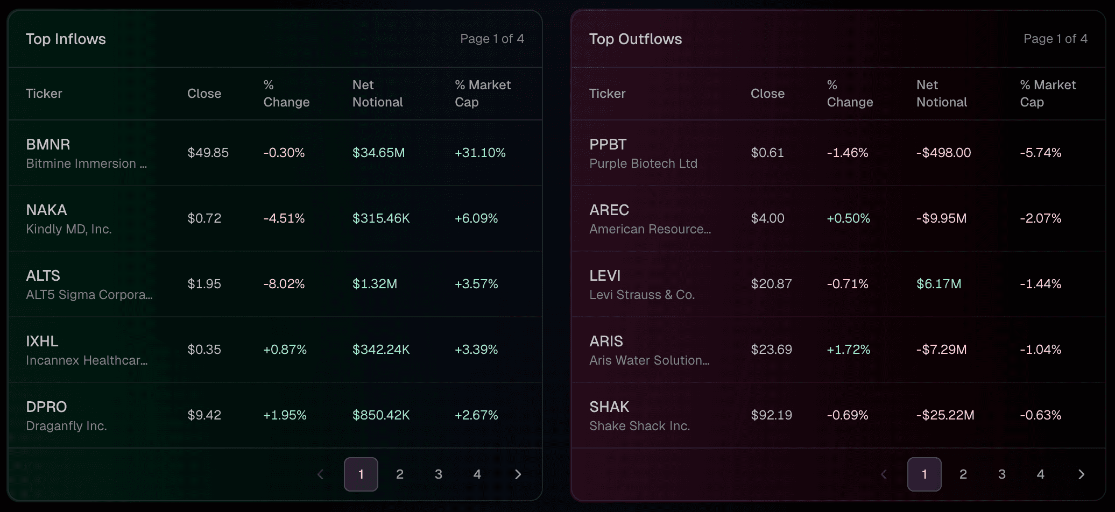Sort Top Outflows by % Market Cap header

point(1047,94)
